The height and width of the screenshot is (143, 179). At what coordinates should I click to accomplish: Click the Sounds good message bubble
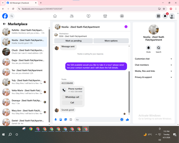point(68,110)
